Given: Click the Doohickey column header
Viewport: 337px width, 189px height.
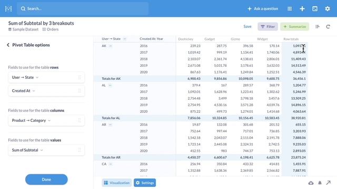Looking at the screenshot, I should pyautogui.click(x=186, y=39).
